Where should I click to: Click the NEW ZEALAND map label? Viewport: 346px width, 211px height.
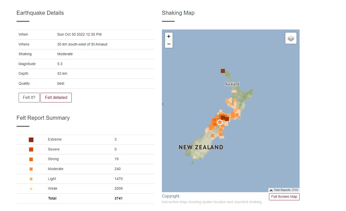pyautogui.click(x=201, y=147)
